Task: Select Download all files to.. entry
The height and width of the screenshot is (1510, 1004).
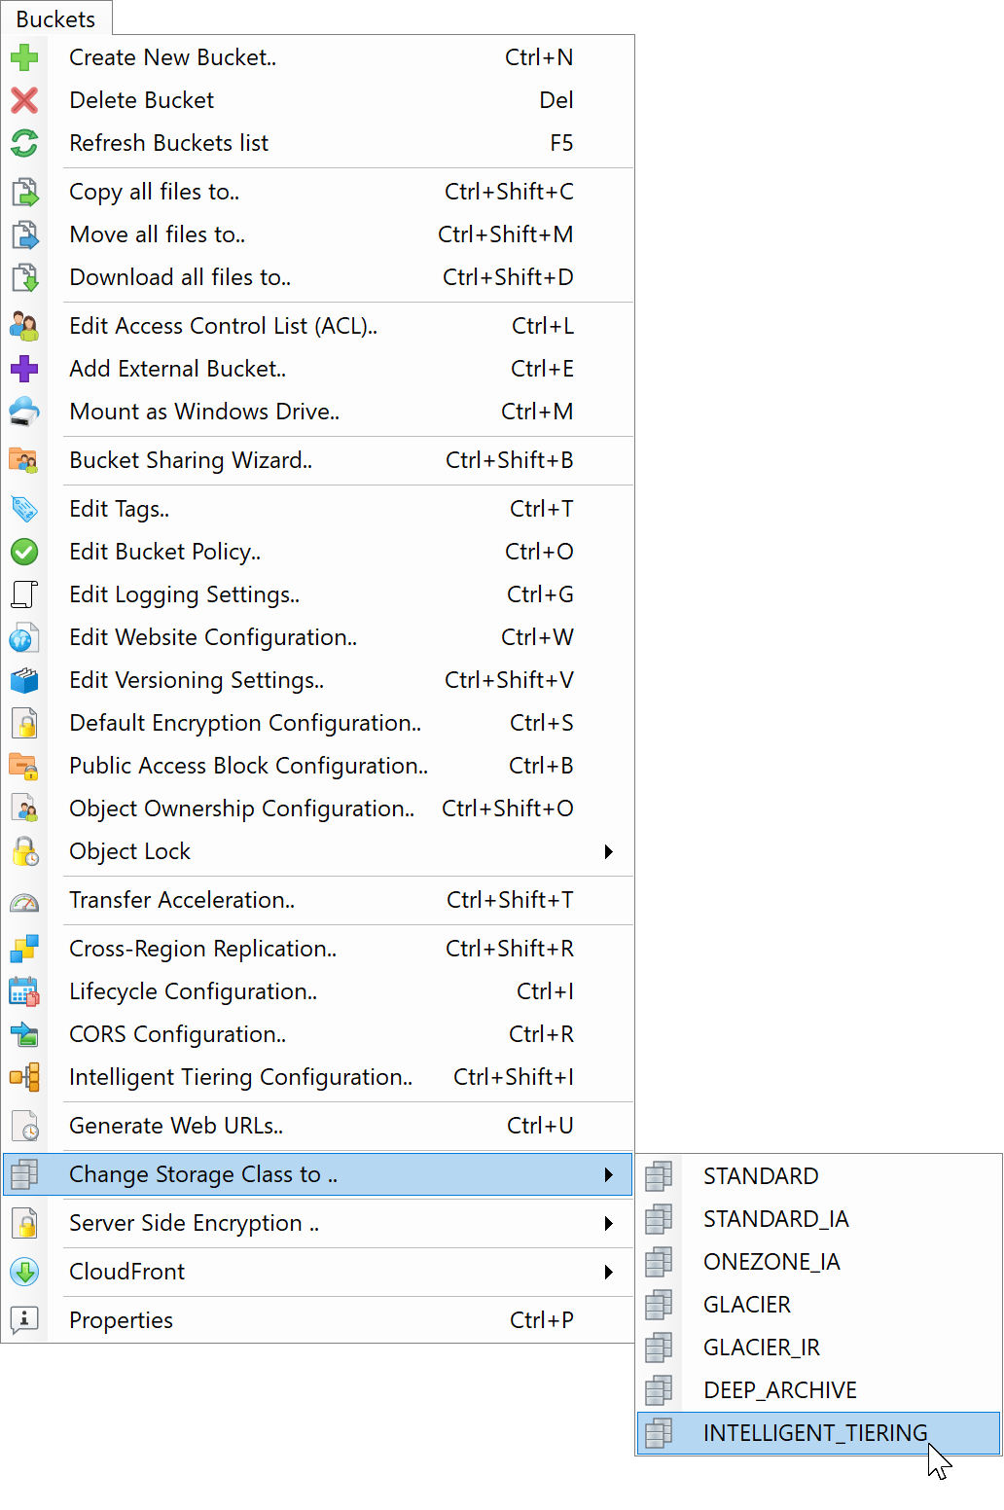Action: 318,277
